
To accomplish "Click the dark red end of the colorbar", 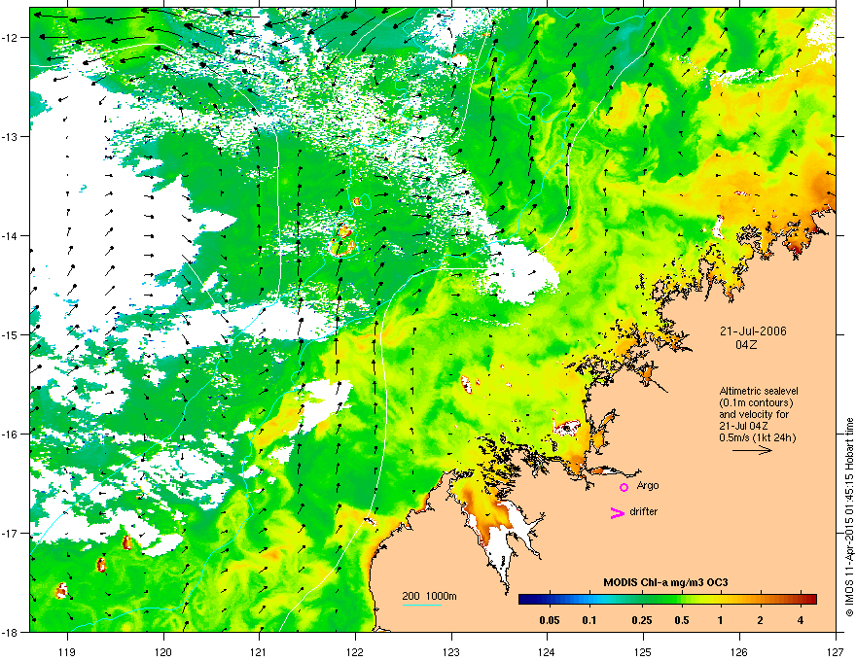I will (812, 600).
